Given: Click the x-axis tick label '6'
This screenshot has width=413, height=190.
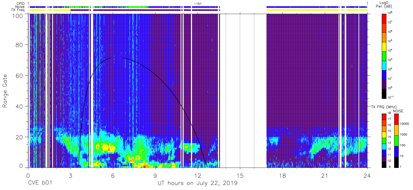Looking at the screenshot, I should click(113, 176).
